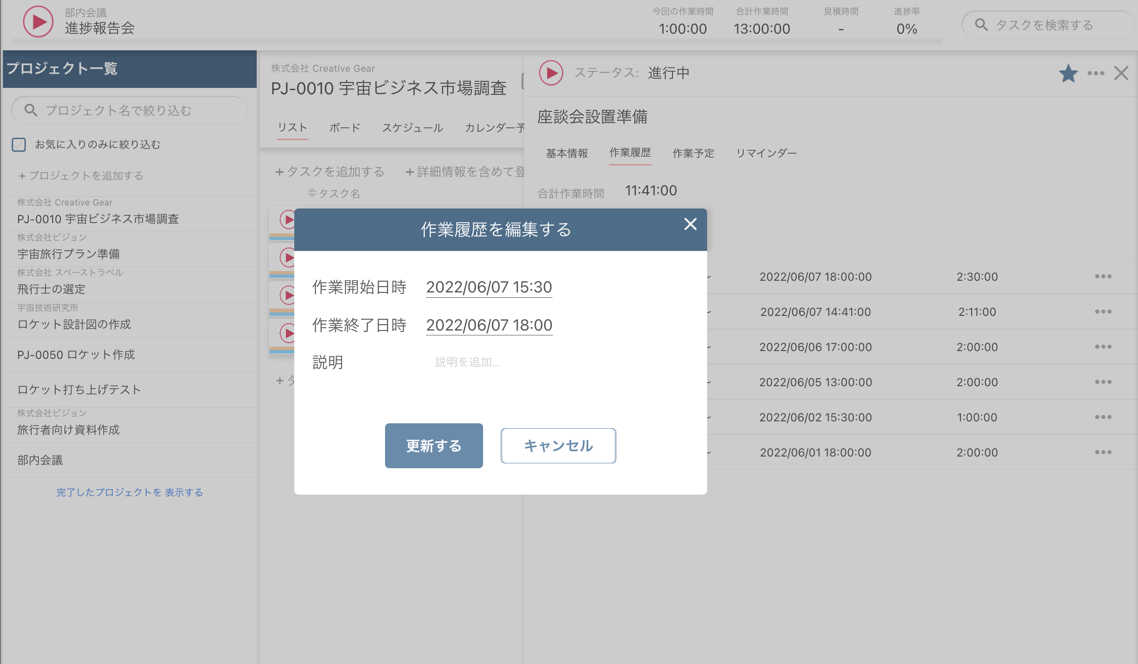Enable お気に入りのみに絞り込む checkbox
This screenshot has width=1138, height=664.
19,144
